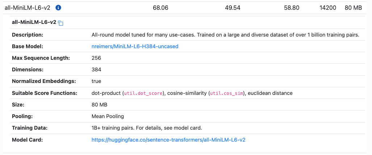This screenshot has height=155, width=372.
Task: Open the Hugging Face model card link
Action: tap(168, 139)
